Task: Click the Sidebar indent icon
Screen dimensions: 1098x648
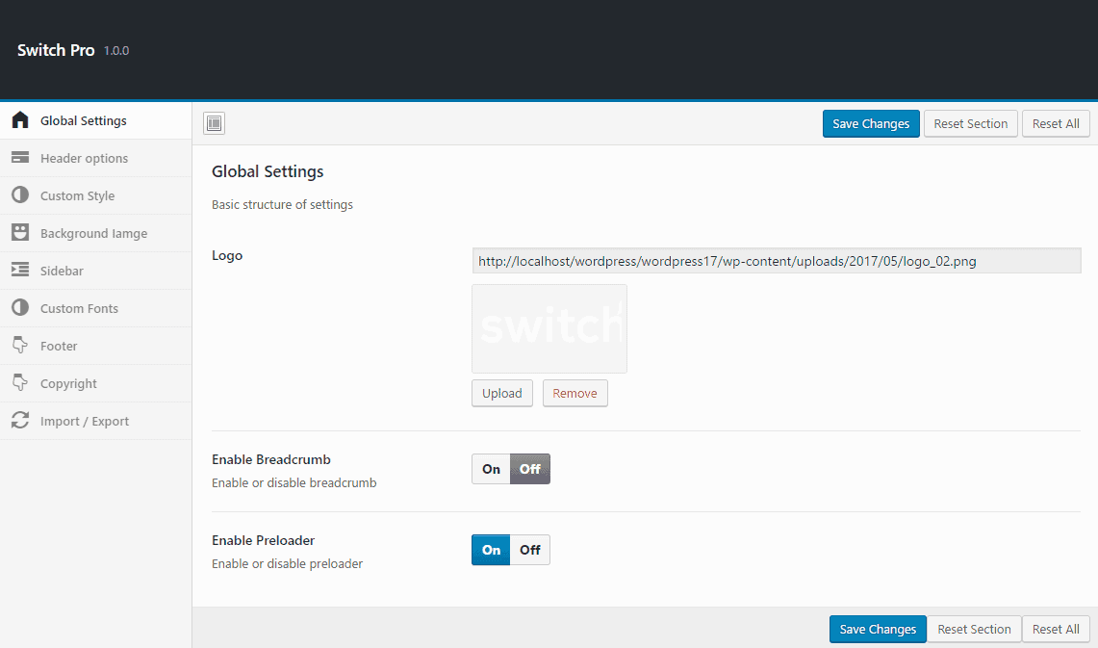Action: (19, 271)
